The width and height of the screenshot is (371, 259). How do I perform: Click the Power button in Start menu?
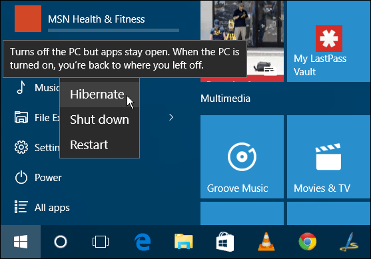(39, 177)
